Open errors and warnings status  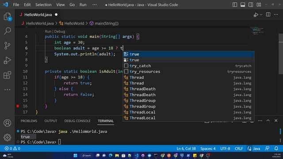point(12,148)
